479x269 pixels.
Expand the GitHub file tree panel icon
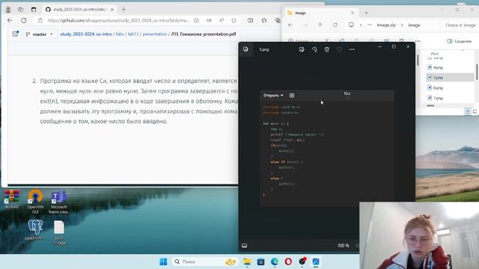(15, 34)
